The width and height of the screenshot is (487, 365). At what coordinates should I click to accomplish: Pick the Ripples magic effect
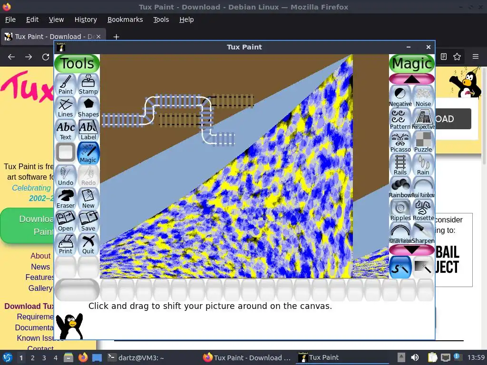coord(400,211)
